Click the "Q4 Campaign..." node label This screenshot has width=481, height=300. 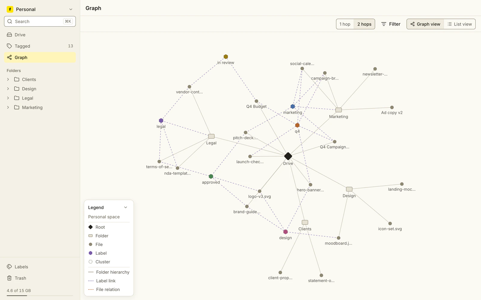click(335, 147)
